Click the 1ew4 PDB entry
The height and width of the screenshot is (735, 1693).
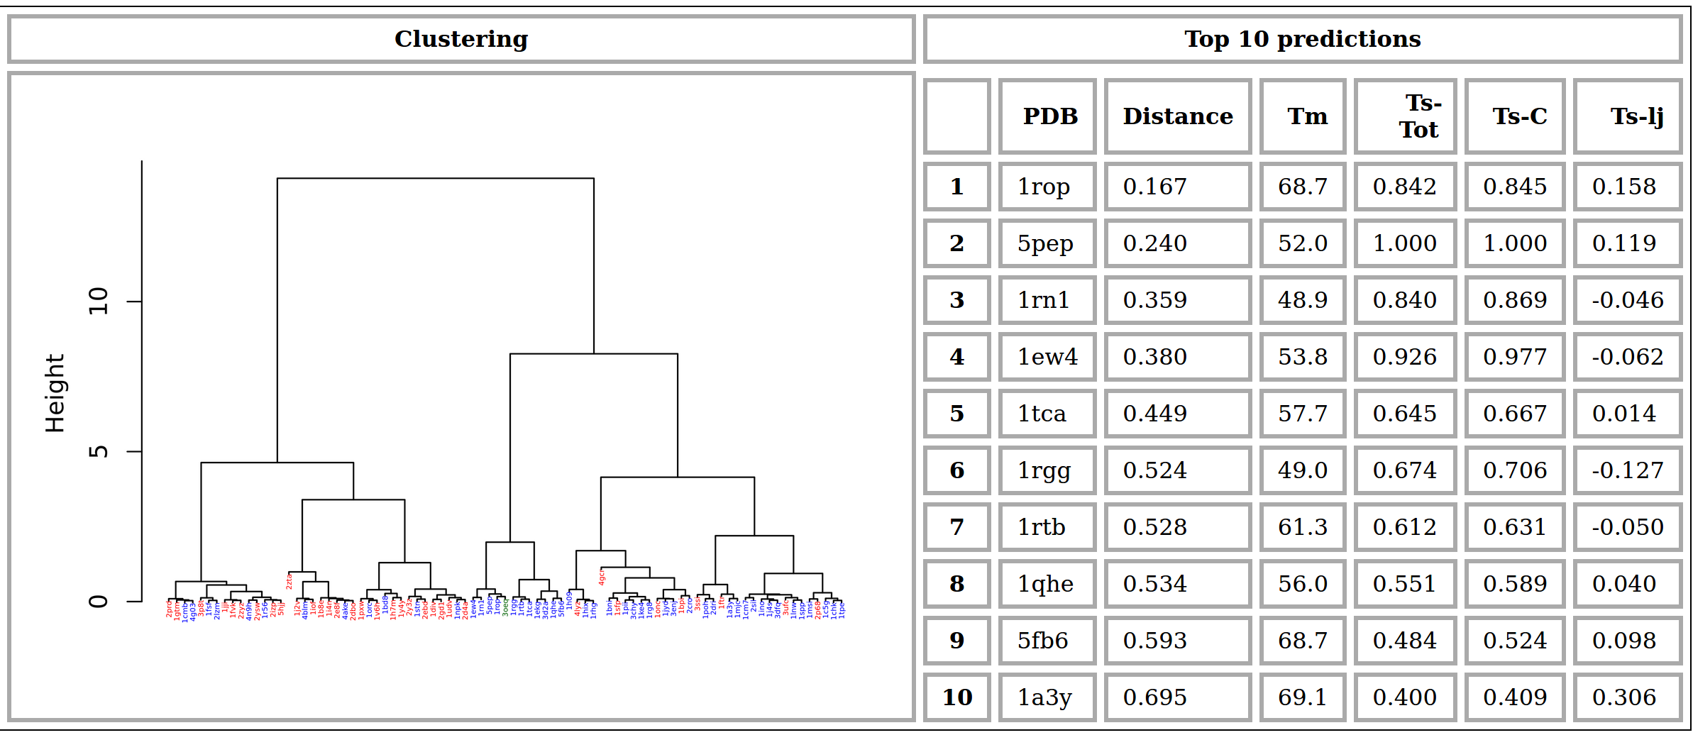pyautogui.click(x=1047, y=357)
